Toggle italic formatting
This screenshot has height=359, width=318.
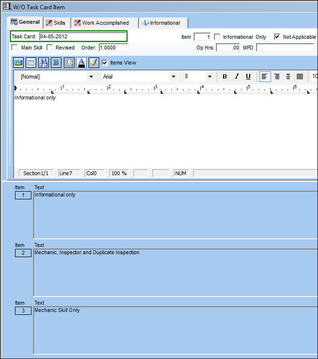(x=237, y=77)
